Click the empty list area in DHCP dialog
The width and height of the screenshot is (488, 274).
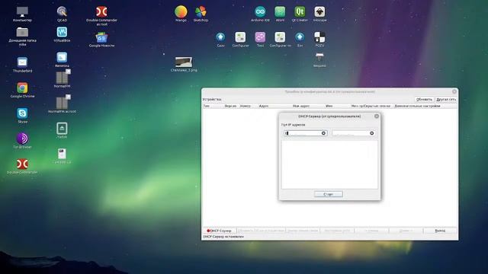(x=329, y=164)
